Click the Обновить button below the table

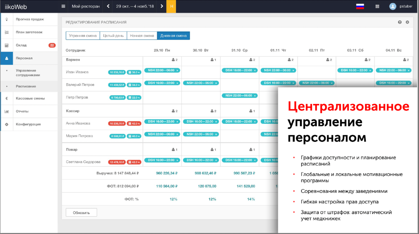point(81,212)
